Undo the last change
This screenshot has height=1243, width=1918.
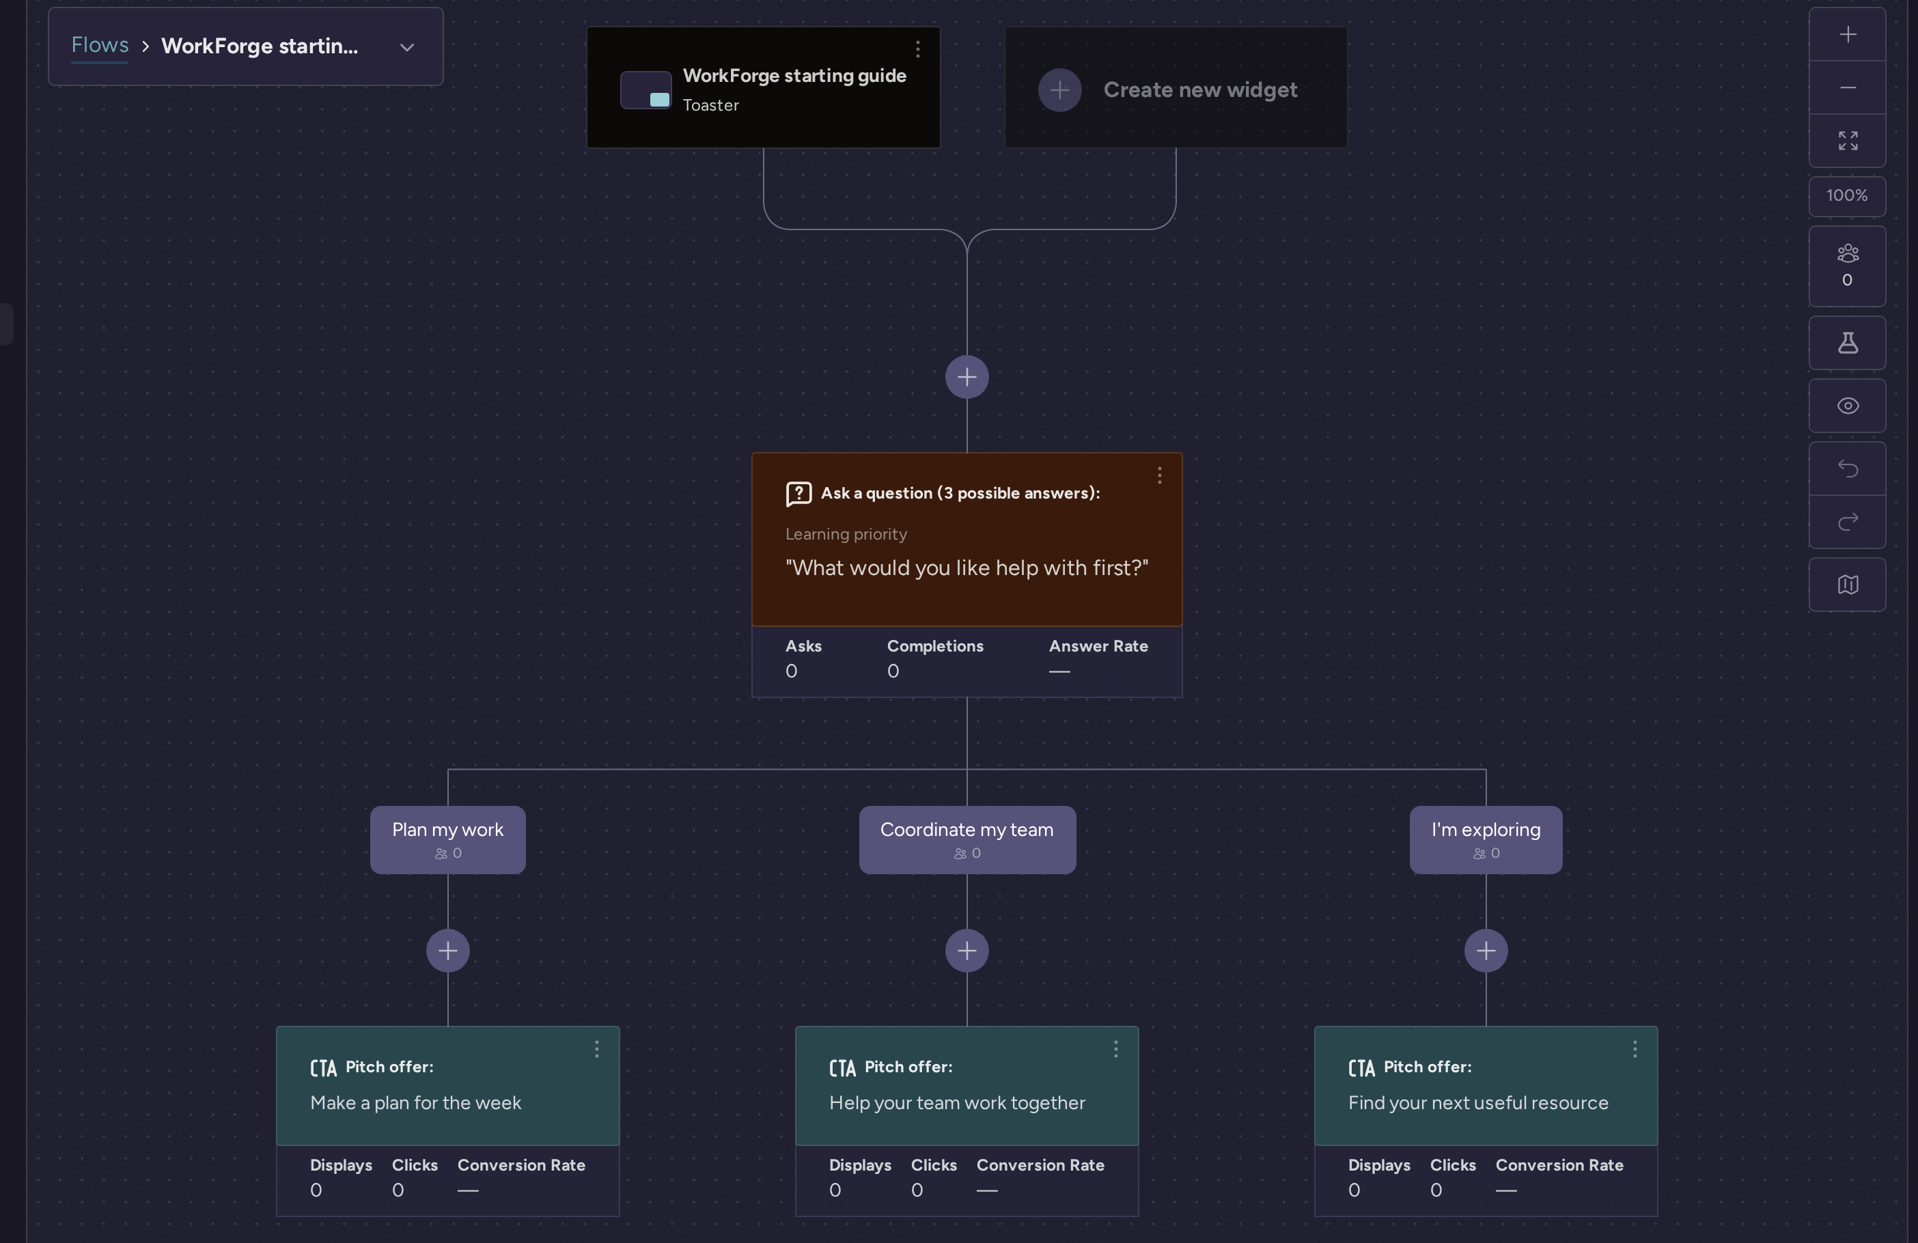1847,468
